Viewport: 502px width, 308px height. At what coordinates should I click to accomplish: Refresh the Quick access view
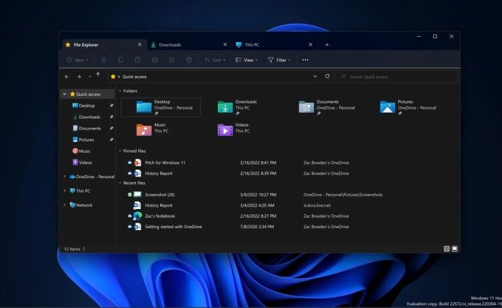(x=327, y=77)
